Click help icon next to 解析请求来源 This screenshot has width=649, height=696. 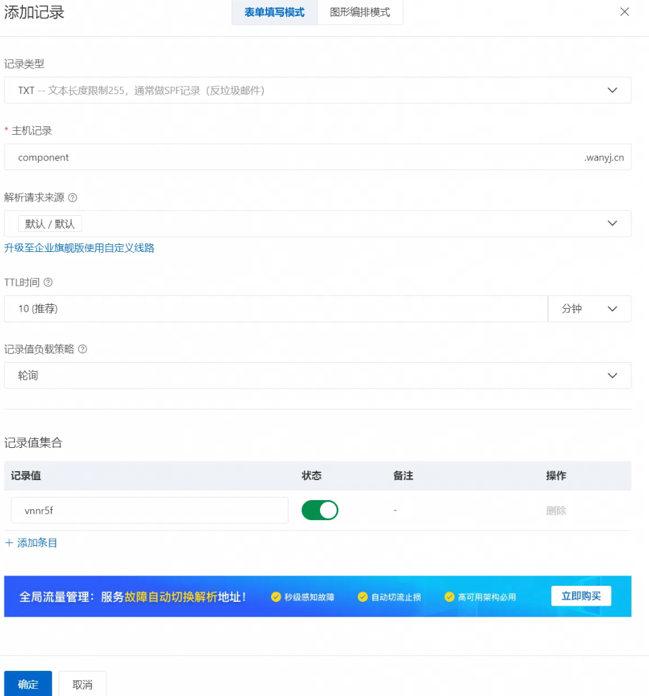point(73,198)
